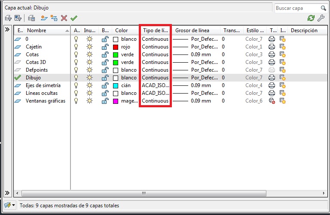Click Color_4 plot style of Ejes de simetría
This screenshot has width=330, height=215.
[254, 85]
